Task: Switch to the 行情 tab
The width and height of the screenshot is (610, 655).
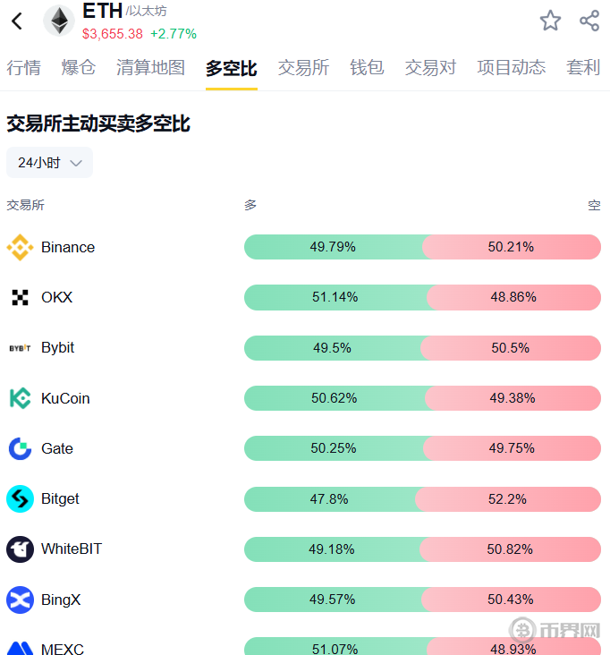Action: tap(23, 68)
